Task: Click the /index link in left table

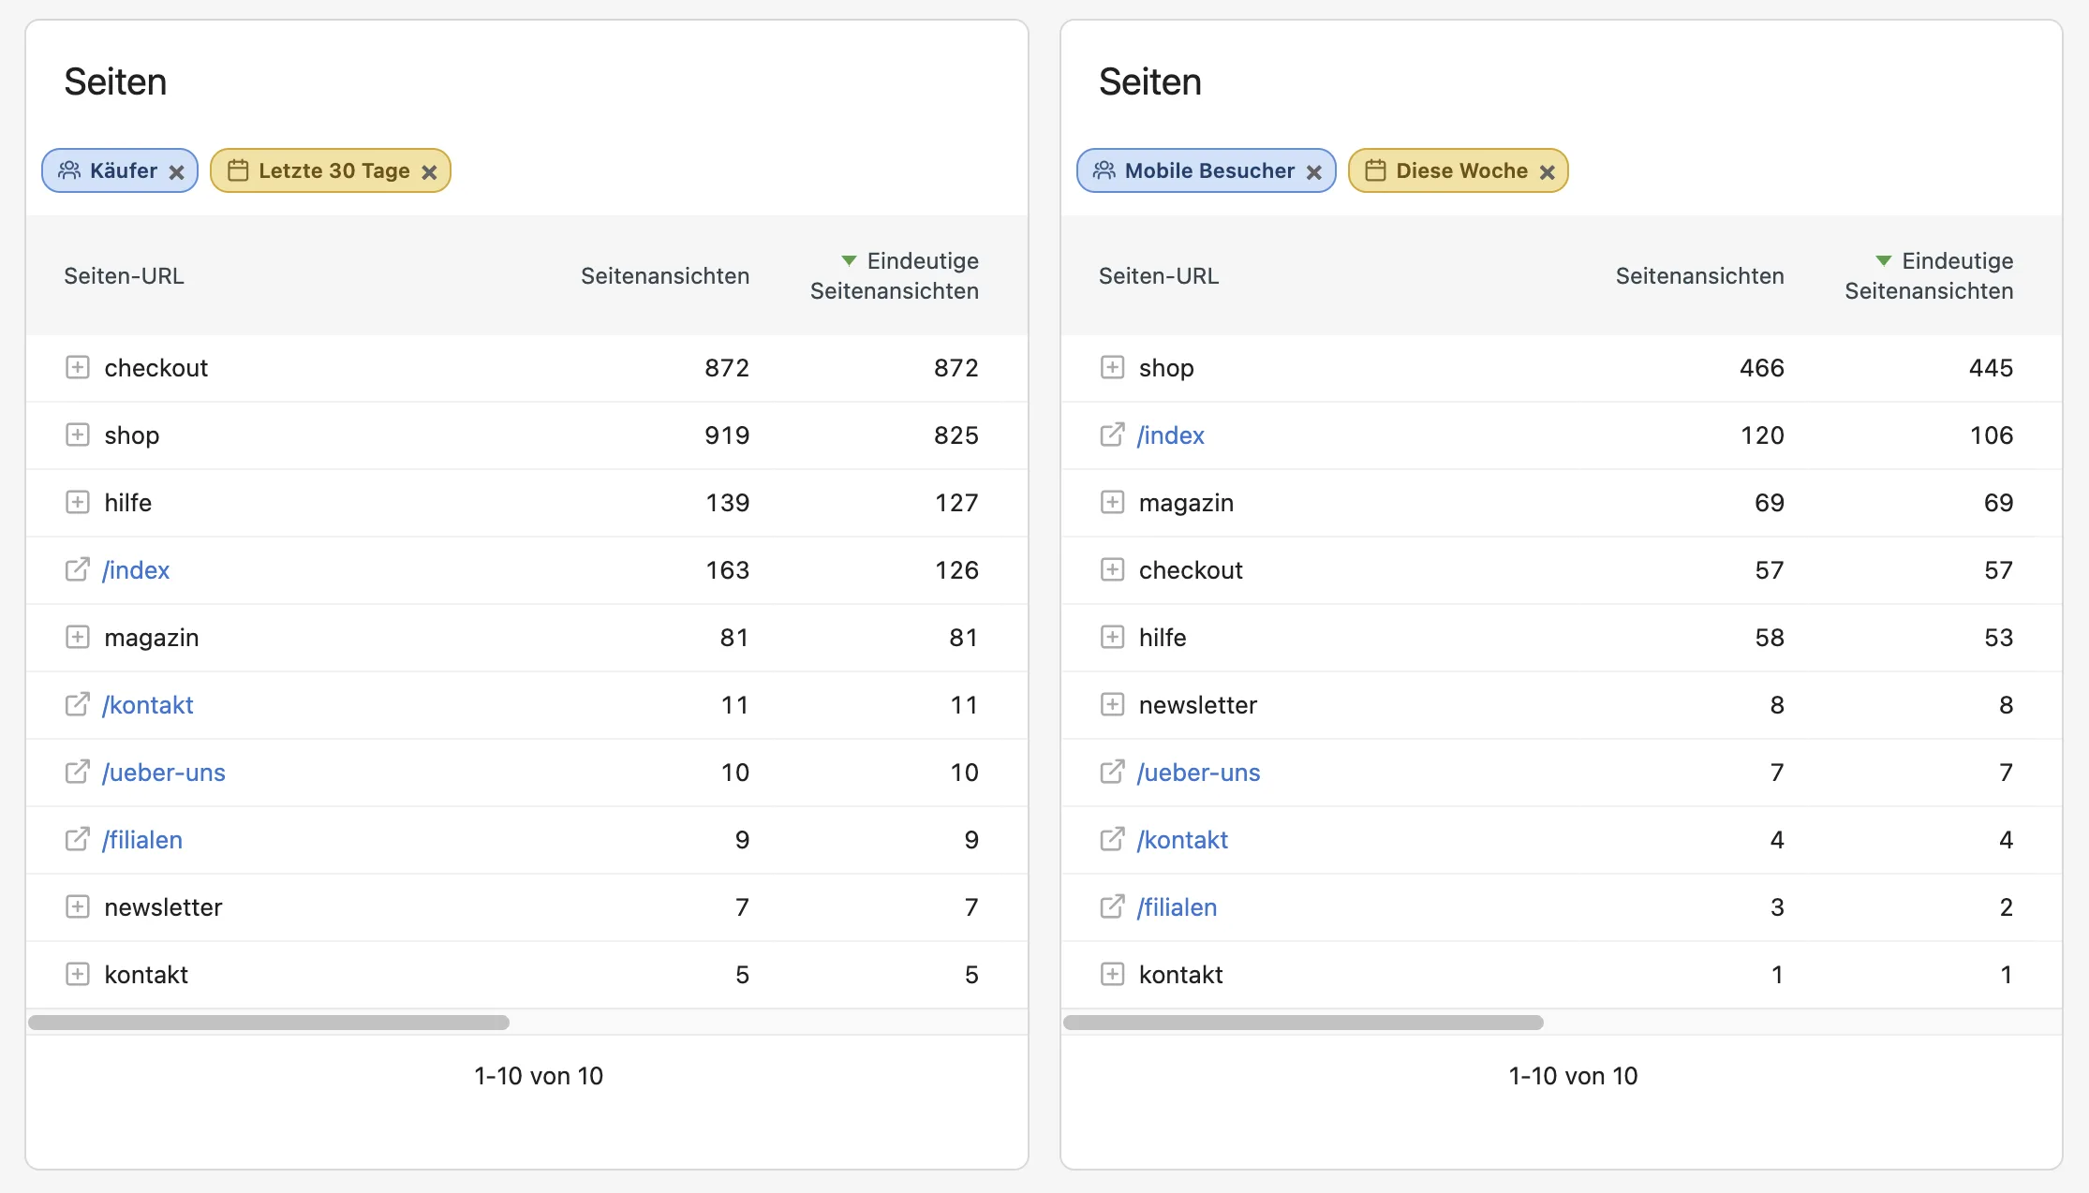Action: coord(136,570)
